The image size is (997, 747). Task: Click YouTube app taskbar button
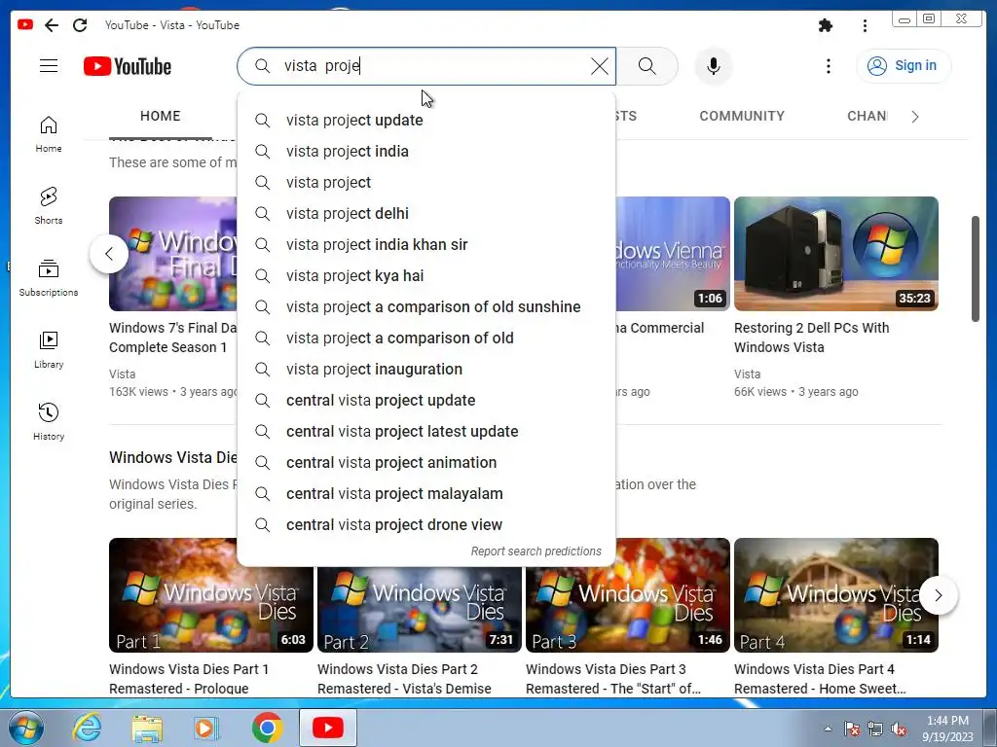point(327,728)
